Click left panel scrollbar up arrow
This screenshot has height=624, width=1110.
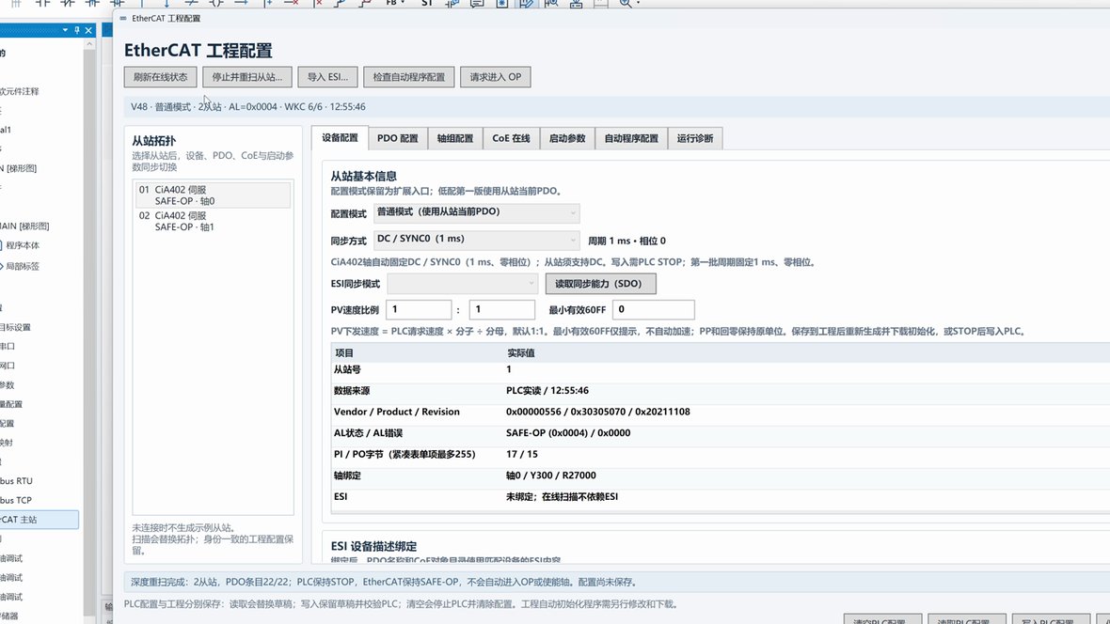[89, 44]
